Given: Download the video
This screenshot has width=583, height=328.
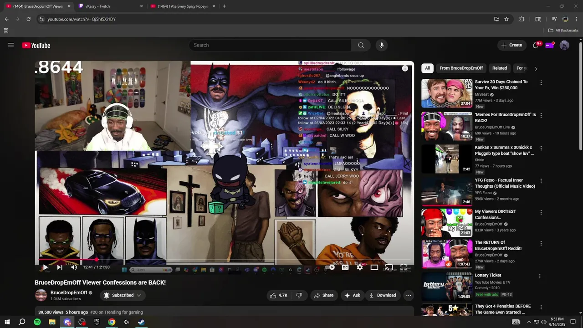Looking at the screenshot, I should tap(383, 295).
